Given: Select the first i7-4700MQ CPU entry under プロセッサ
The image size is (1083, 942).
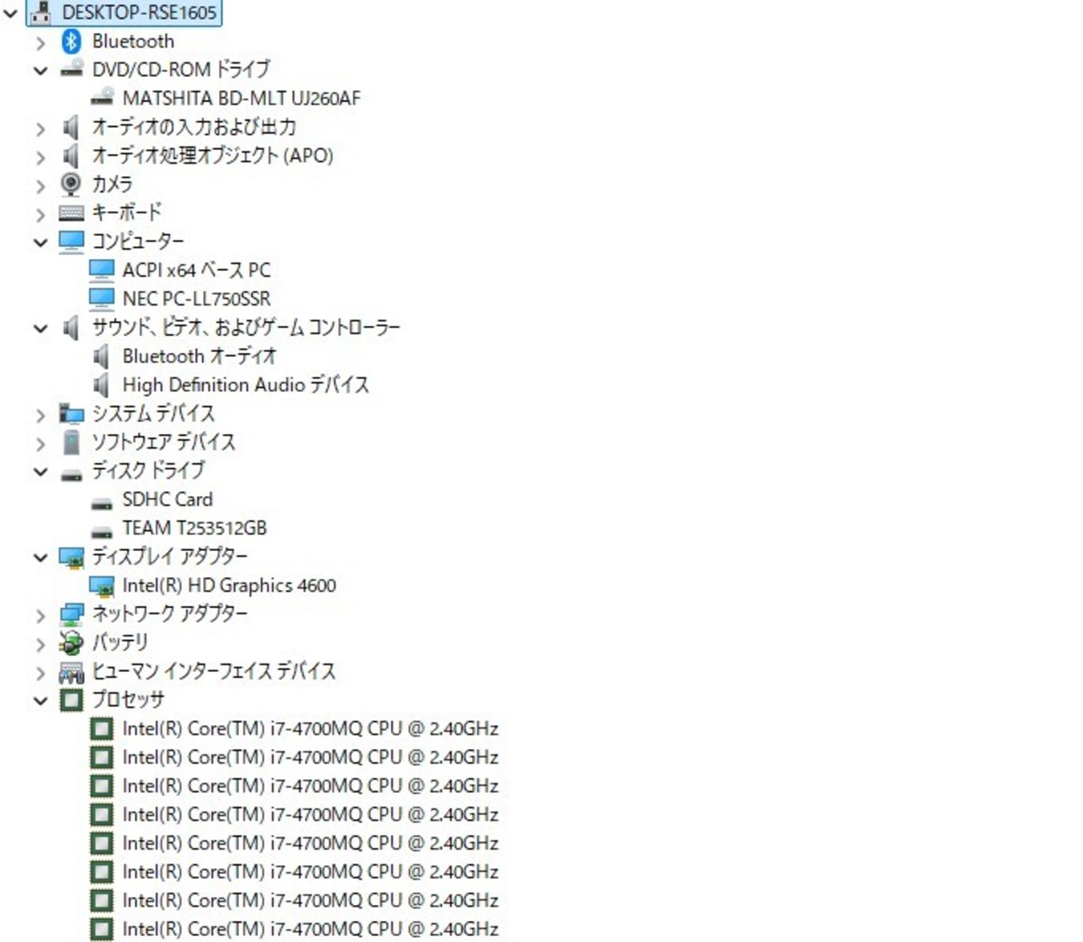Looking at the screenshot, I should (x=310, y=729).
